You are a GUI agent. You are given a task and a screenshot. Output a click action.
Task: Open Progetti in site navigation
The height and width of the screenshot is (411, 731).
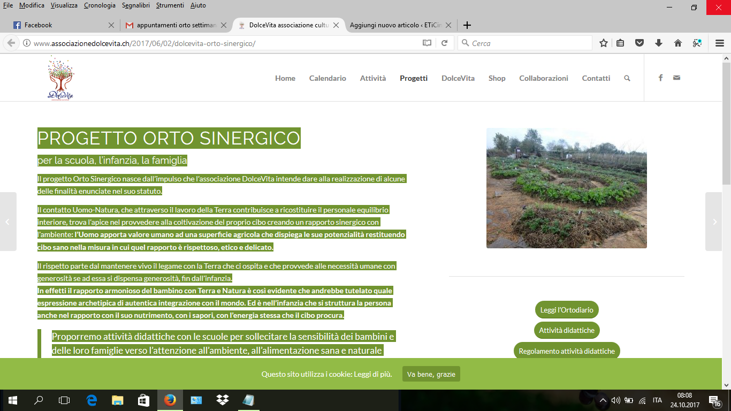pyautogui.click(x=414, y=78)
